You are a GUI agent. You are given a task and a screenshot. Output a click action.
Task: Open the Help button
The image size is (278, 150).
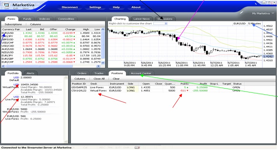[x=116, y=7]
